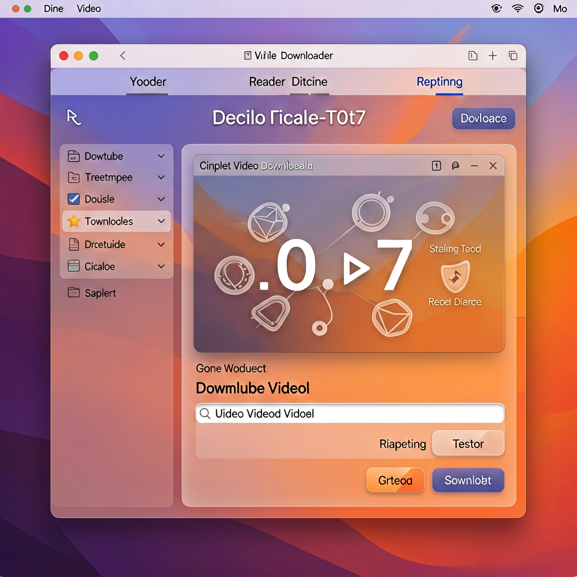Click the Wi-Fi icon in menu bar
577x577 pixels.
point(518,8)
